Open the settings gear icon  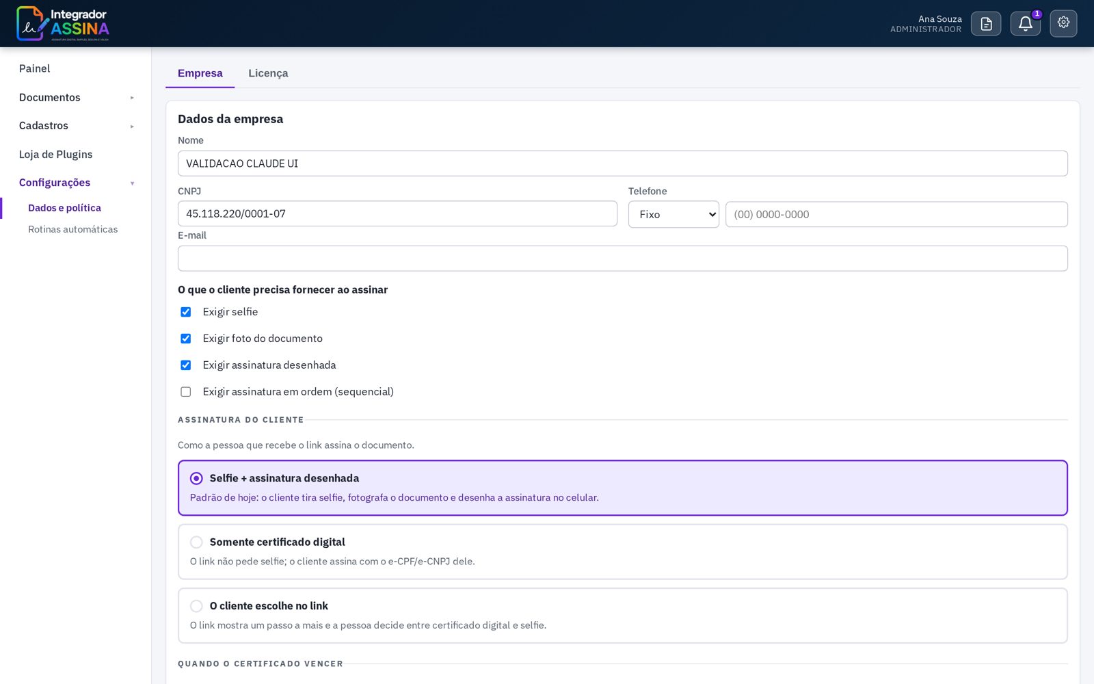coord(1063,23)
